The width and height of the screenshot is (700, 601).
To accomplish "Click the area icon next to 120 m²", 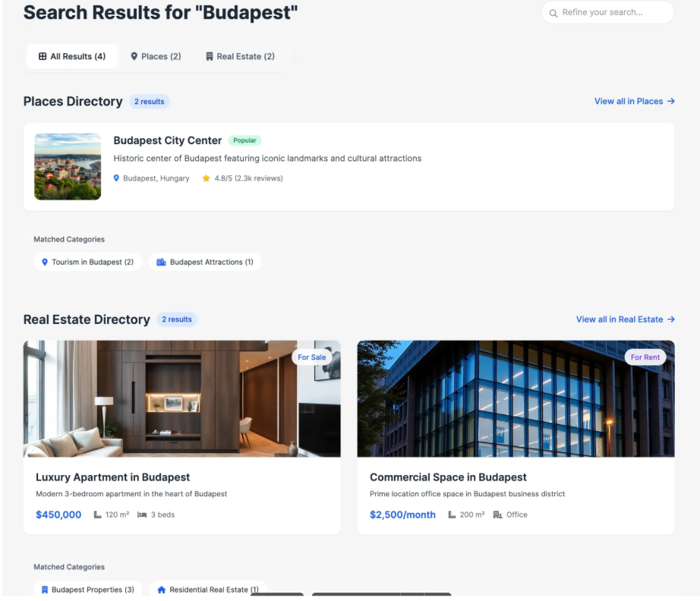I will tap(97, 514).
